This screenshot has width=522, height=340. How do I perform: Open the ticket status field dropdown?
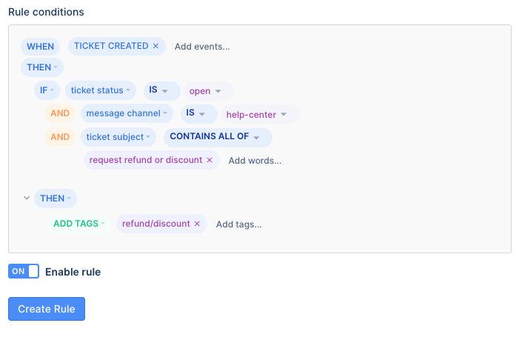point(101,90)
